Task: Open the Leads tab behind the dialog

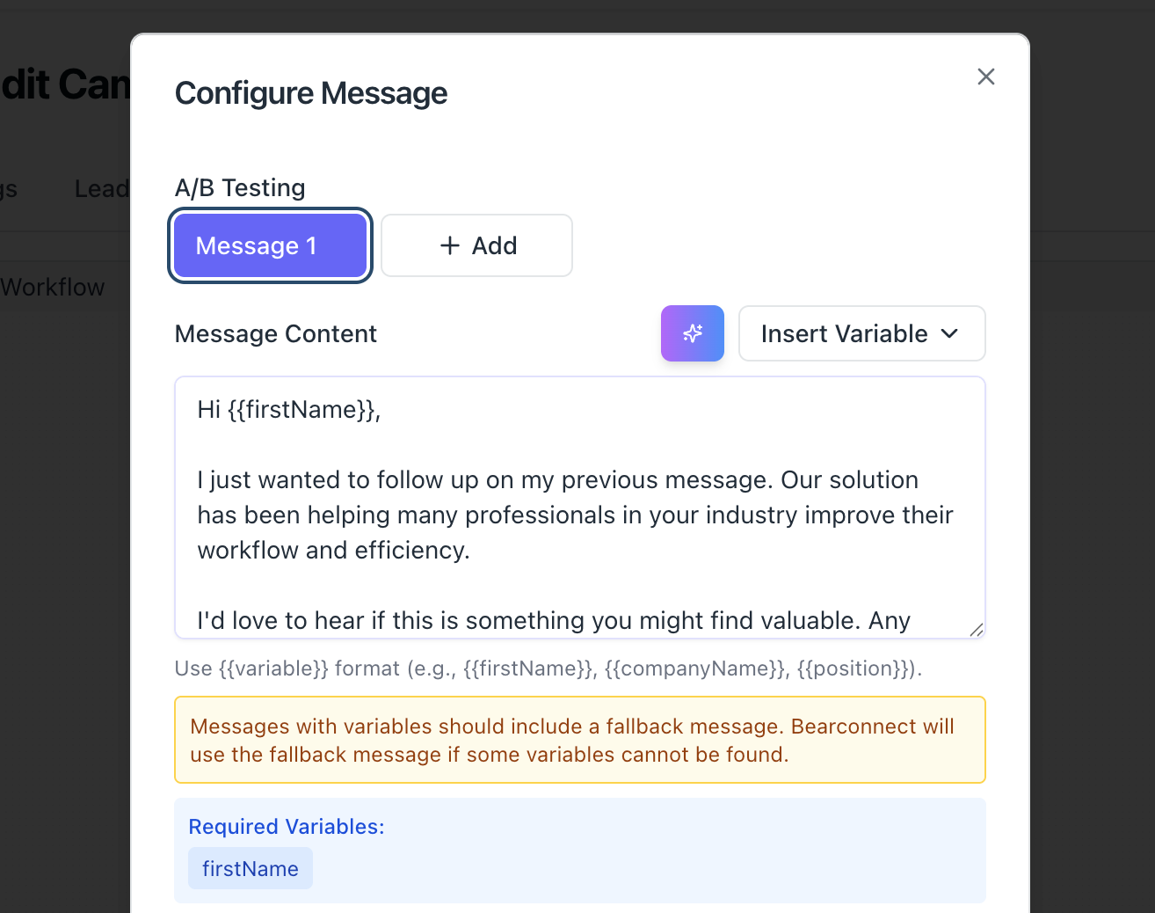Action: (101, 189)
